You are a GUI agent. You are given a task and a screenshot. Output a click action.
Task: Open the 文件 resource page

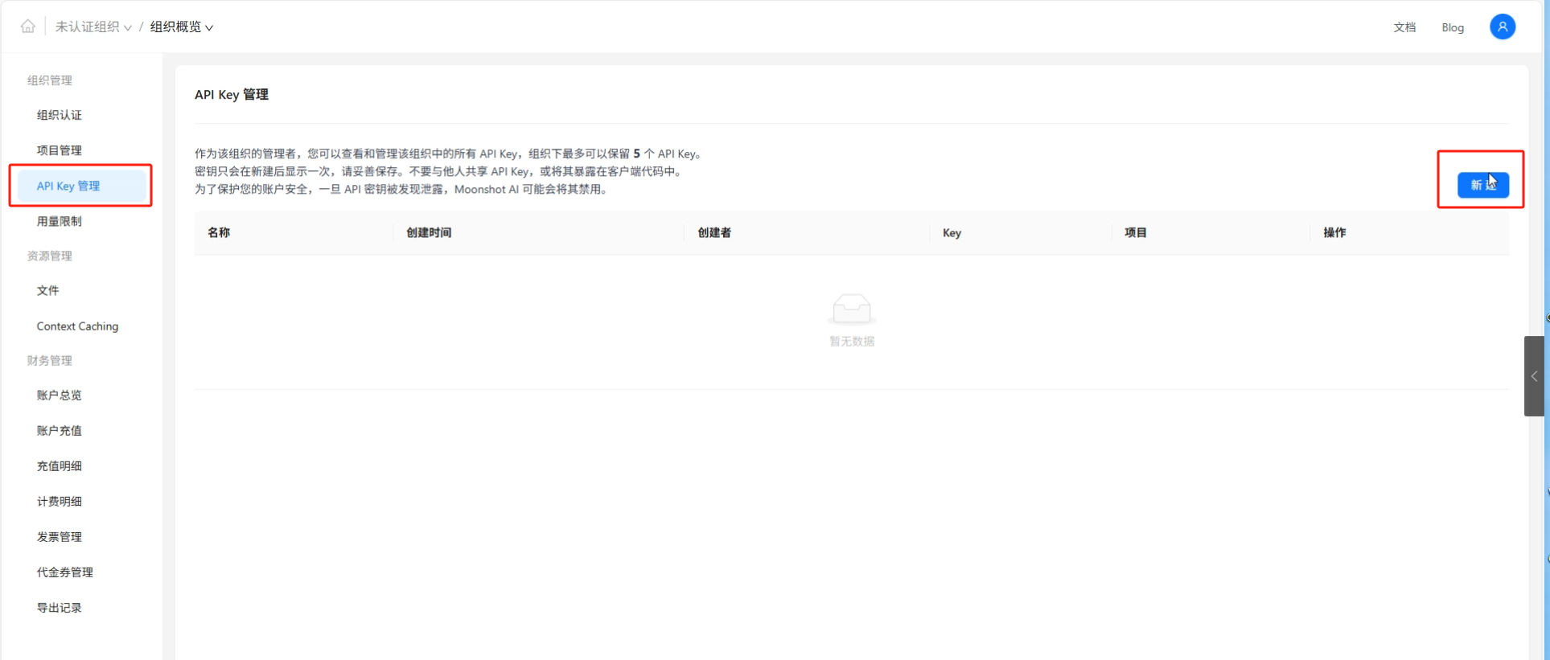click(x=48, y=290)
